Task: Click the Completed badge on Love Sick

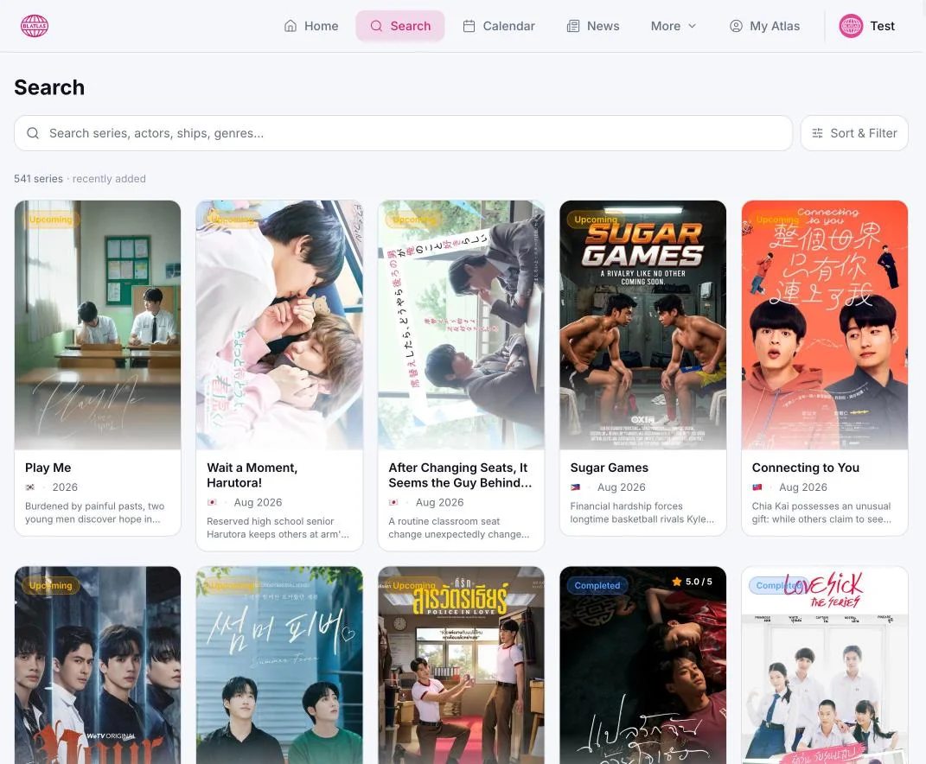Action: coord(778,586)
